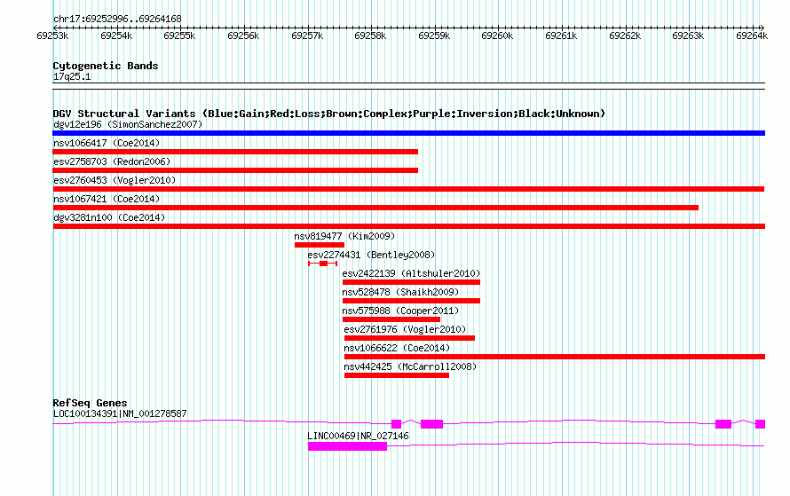Click the RefSeq Genes track heading

coord(90,403)
